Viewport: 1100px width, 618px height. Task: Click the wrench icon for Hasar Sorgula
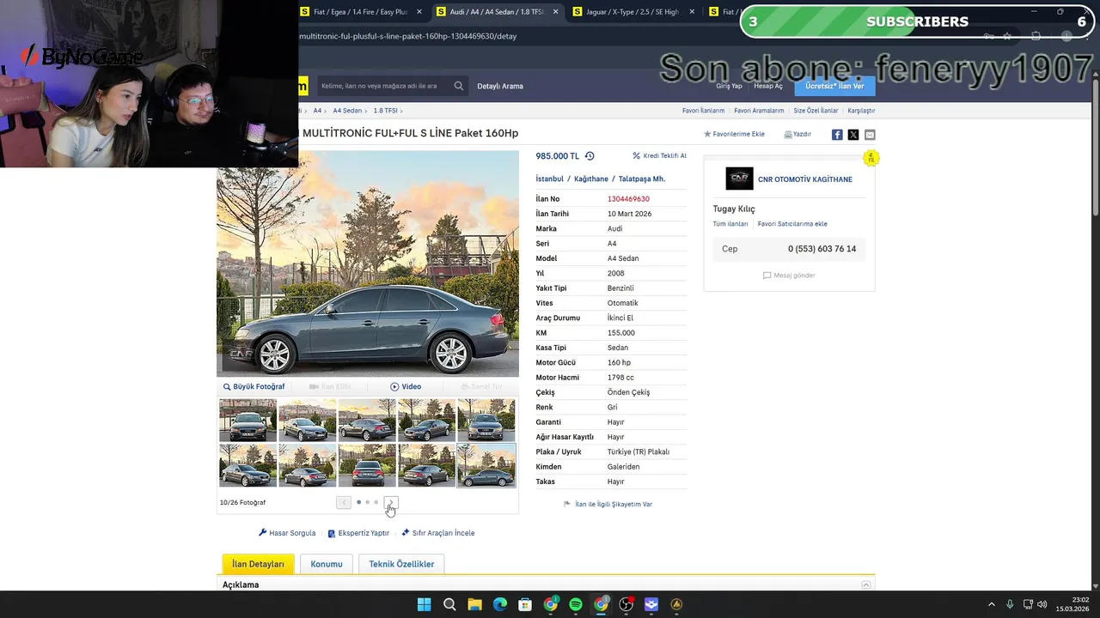[x=263, y=533]
